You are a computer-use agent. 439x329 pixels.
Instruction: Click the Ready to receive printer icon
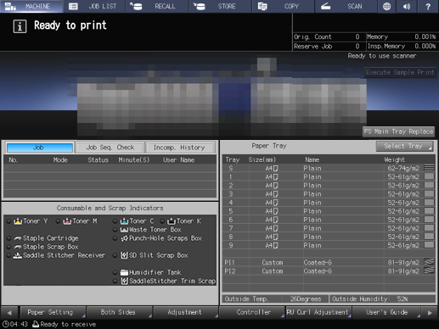[x=36, y=324]
